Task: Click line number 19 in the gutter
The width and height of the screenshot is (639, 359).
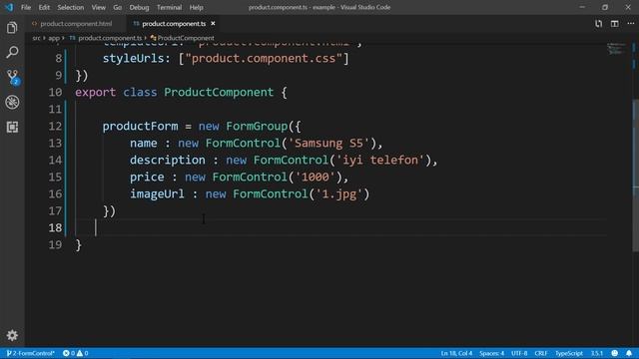Action: [55, 244]
